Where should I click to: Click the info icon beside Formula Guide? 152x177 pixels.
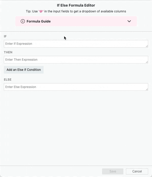tap(23, 21)
